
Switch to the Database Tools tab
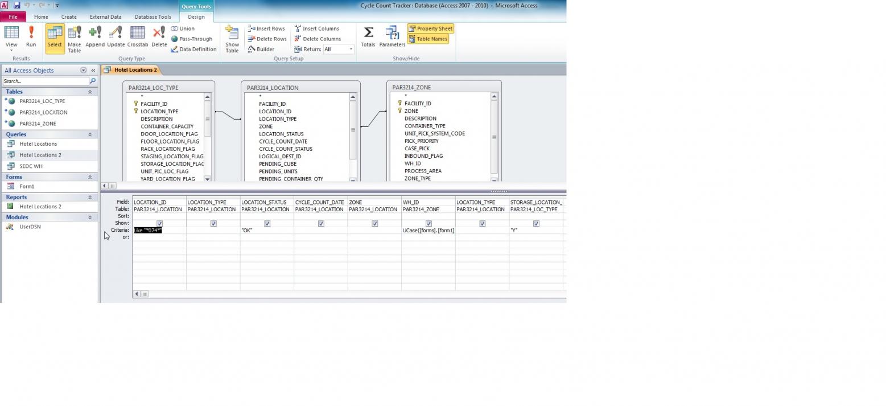pos(153,17)
